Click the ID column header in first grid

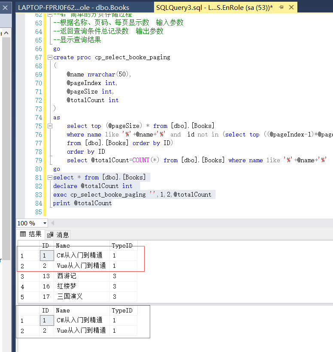click(47, 246)
